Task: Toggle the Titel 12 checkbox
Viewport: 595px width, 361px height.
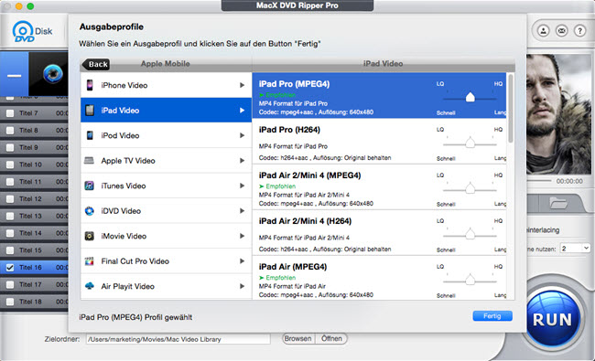Action: pos(10,199)
